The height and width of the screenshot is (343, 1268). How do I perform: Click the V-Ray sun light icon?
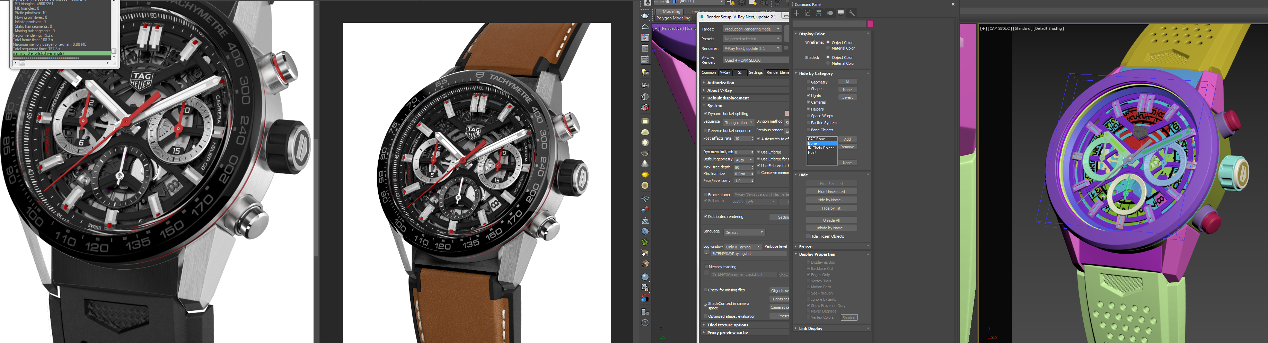pos(645,175)
